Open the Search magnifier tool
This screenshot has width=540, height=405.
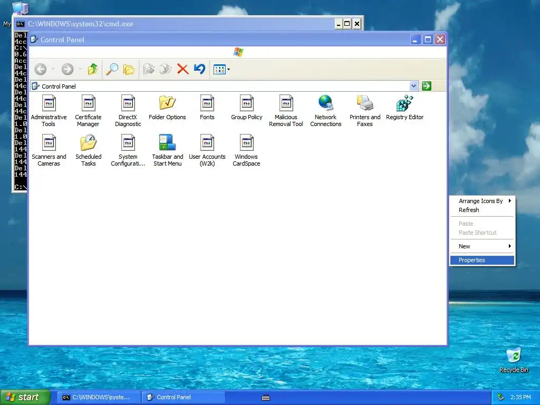click(112, 69)
